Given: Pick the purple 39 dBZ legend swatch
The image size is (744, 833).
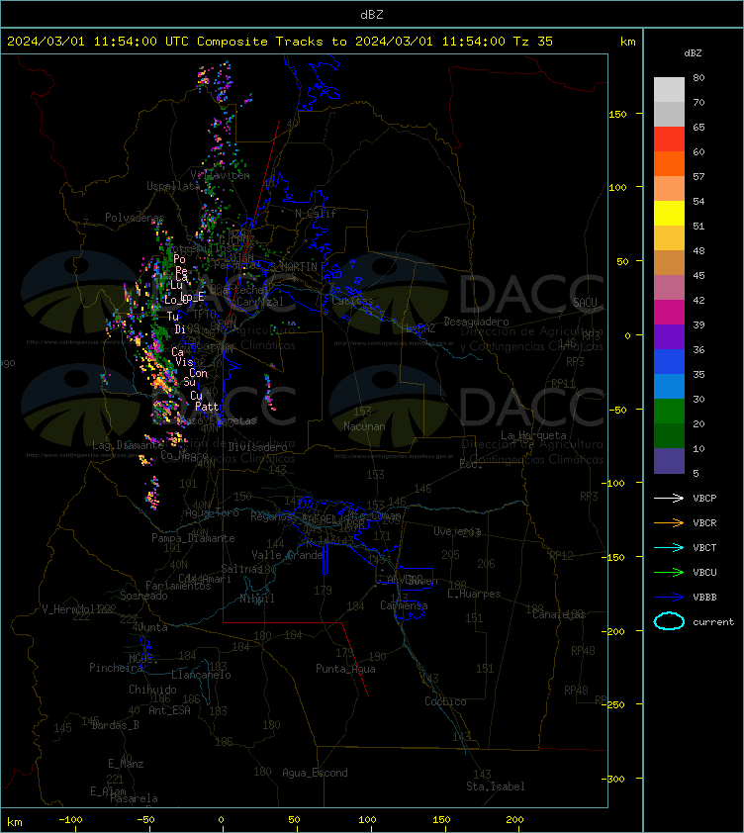Looking at the screenshot, I should tap(669, 336).
